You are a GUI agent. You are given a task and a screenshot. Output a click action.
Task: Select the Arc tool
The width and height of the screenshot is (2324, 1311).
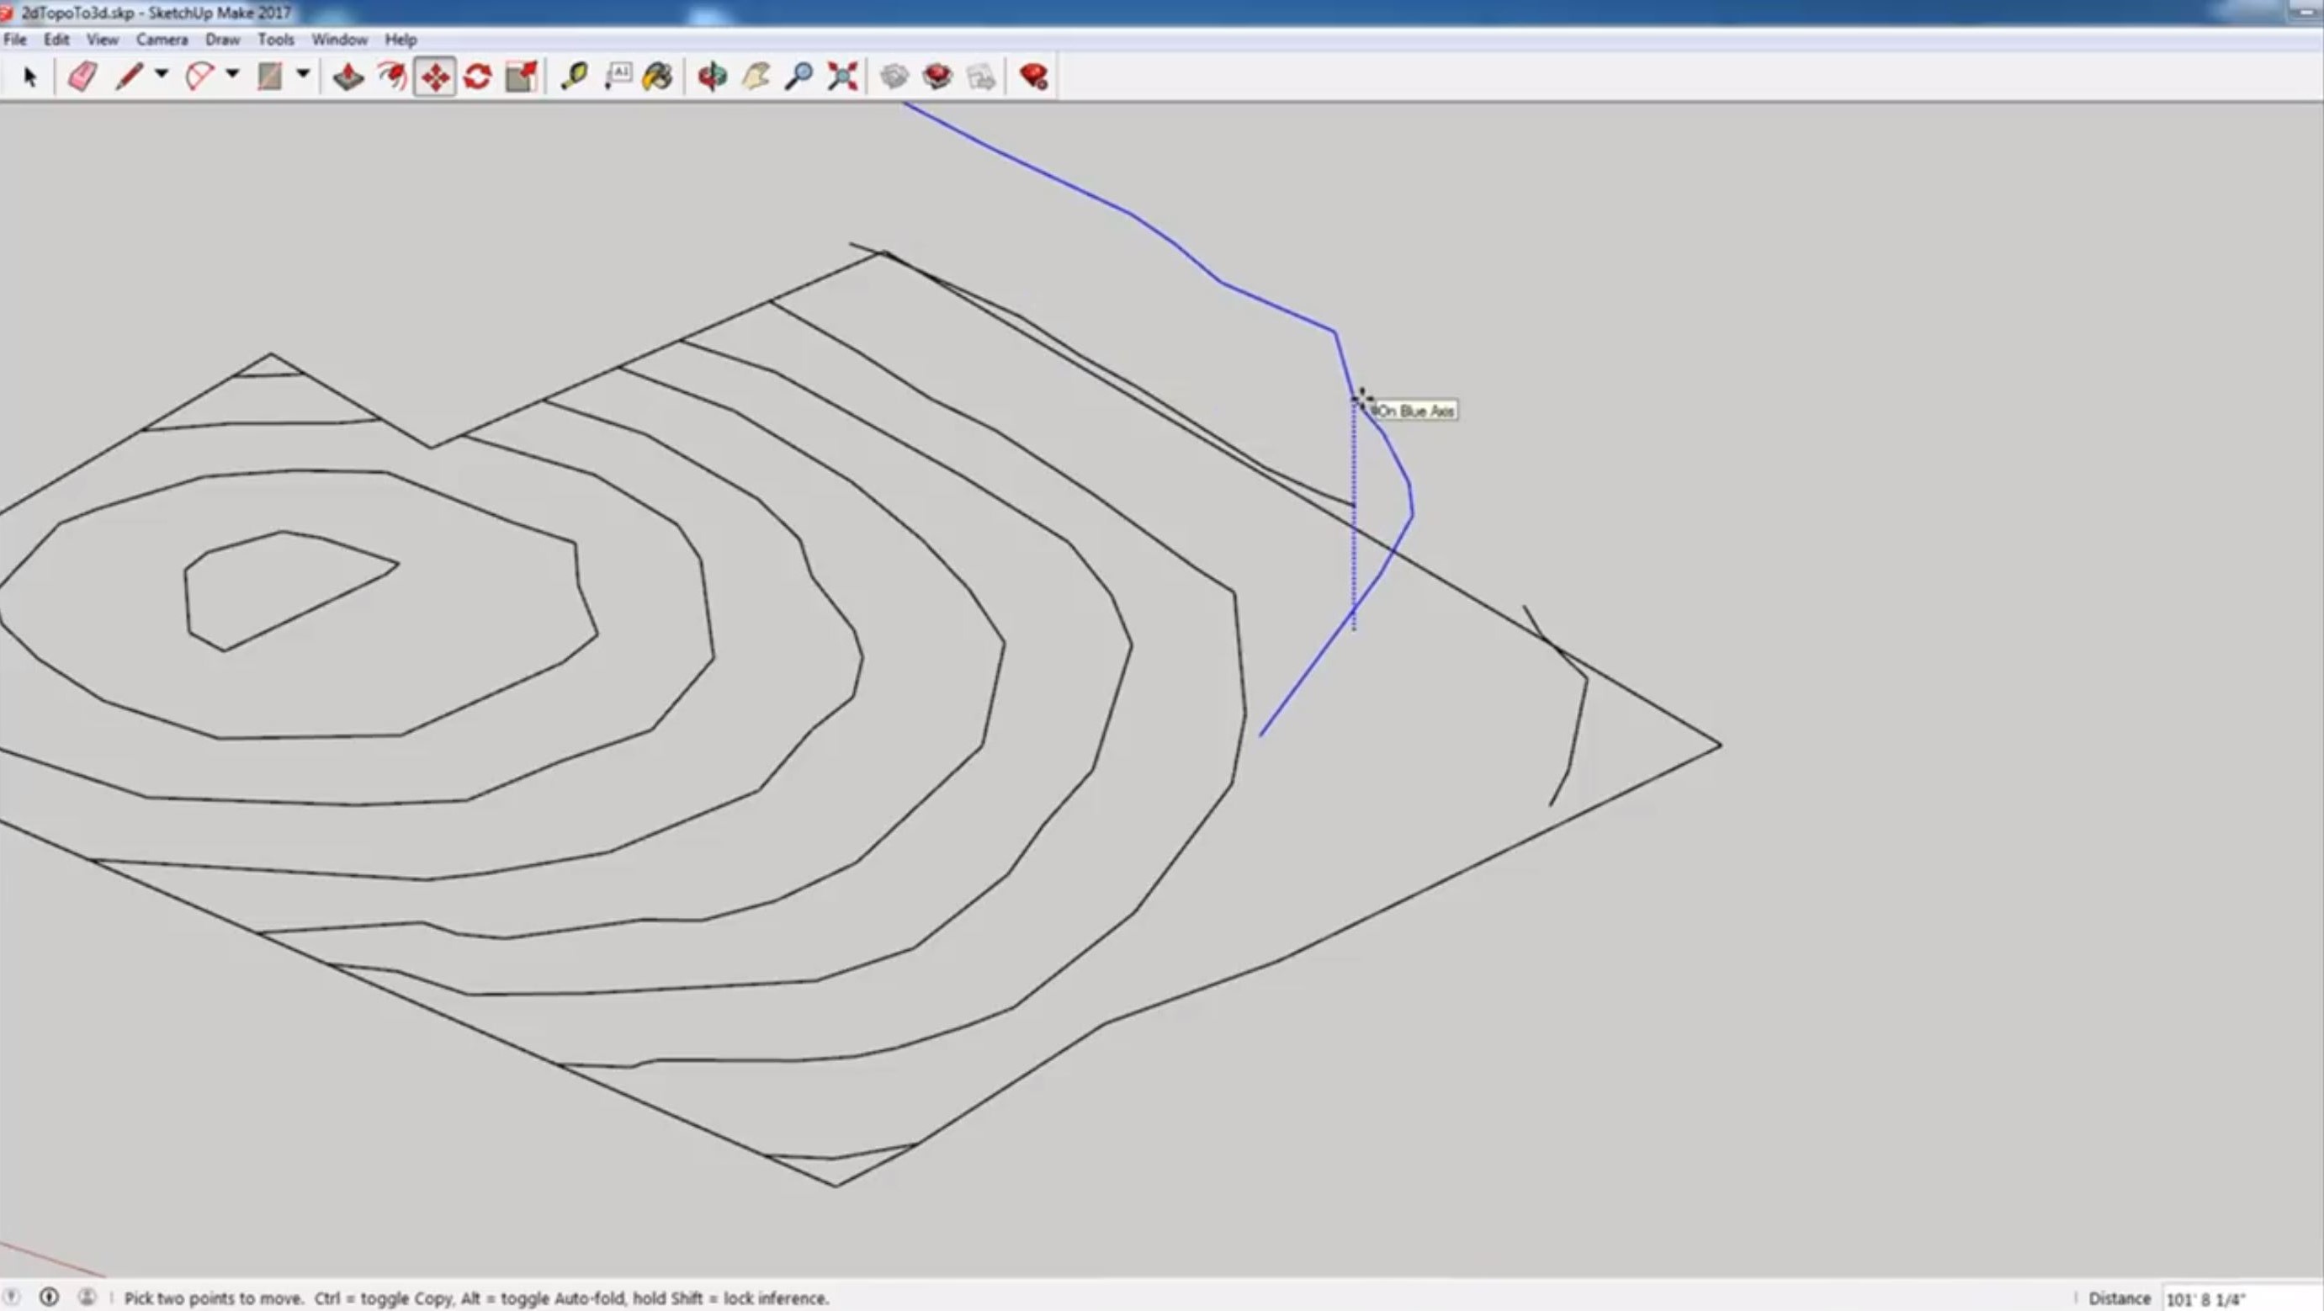click(x=199, y=77)
